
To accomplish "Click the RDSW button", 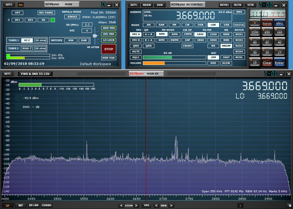I will (x=147, y=5).
